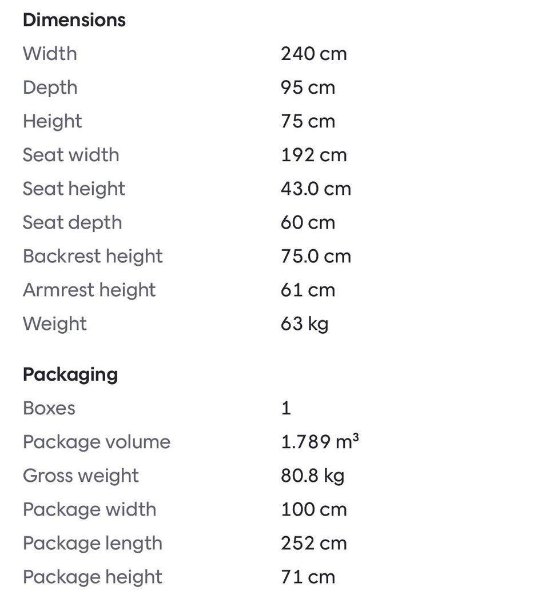Click the Package length label
This screenshot has width=549, height=595.
92,543
